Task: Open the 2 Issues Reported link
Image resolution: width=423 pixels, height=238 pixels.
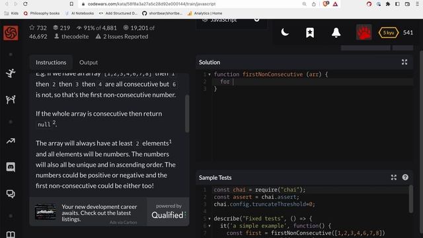Action: (x=122, y=36)
